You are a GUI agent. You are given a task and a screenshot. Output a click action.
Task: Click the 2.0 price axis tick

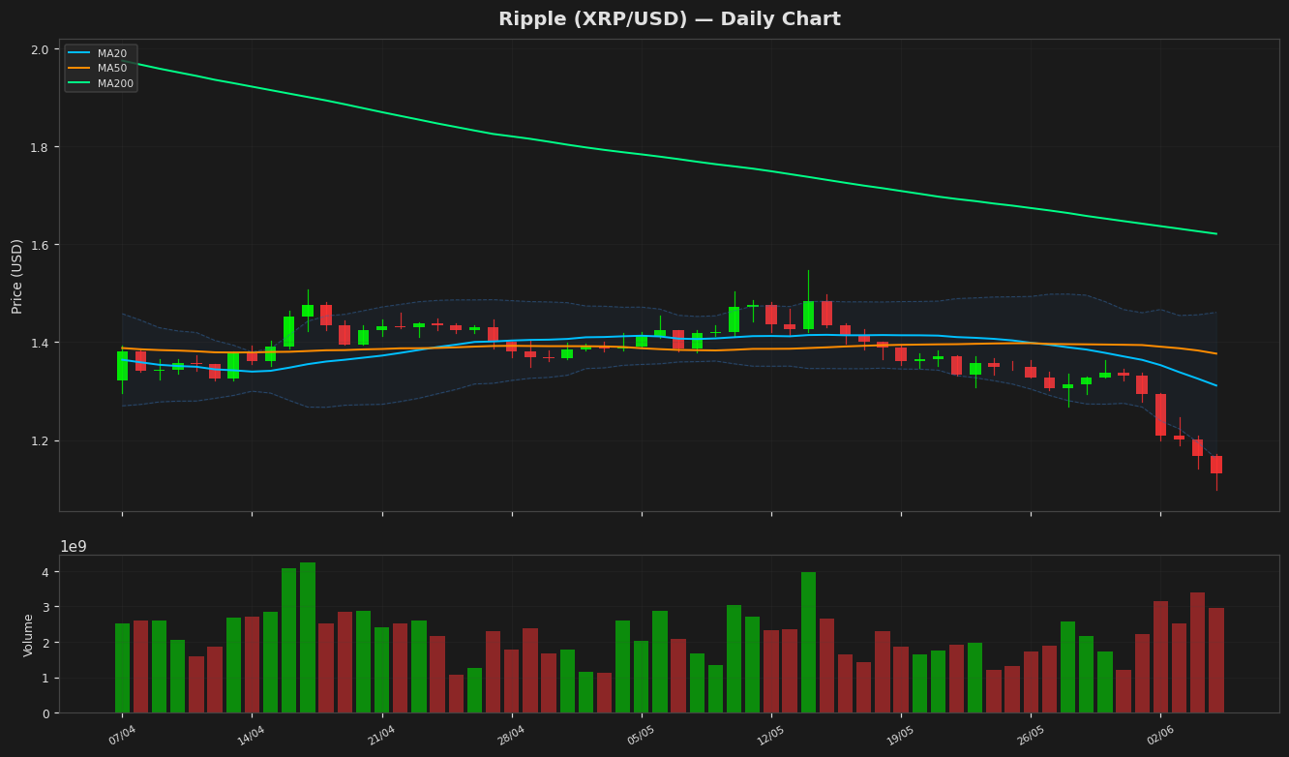point(40,49)
